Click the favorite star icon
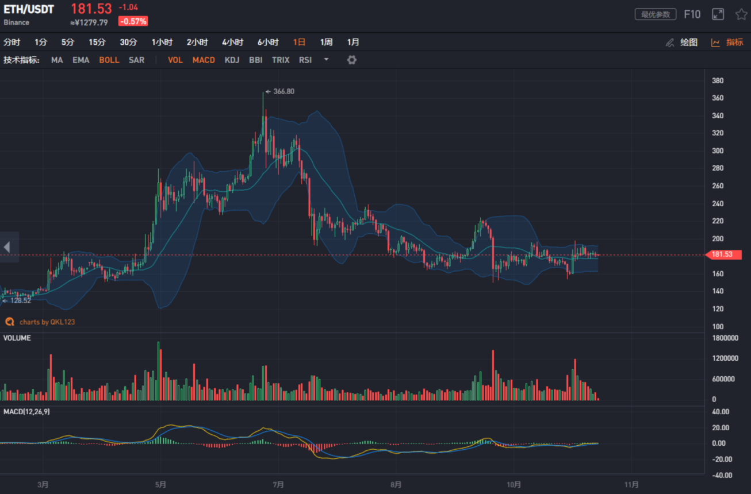Screen dimensions: 751x494 point(741,14)
